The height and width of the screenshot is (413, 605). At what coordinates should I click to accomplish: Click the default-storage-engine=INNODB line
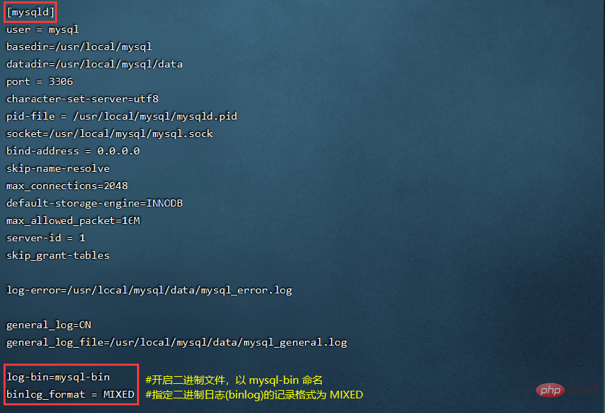click(x=95, y=203)
